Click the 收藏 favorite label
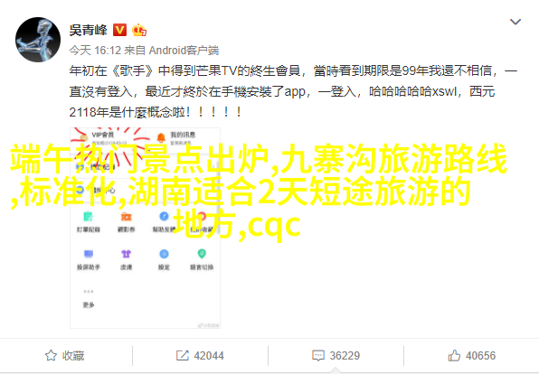 [x=73, y=355]
